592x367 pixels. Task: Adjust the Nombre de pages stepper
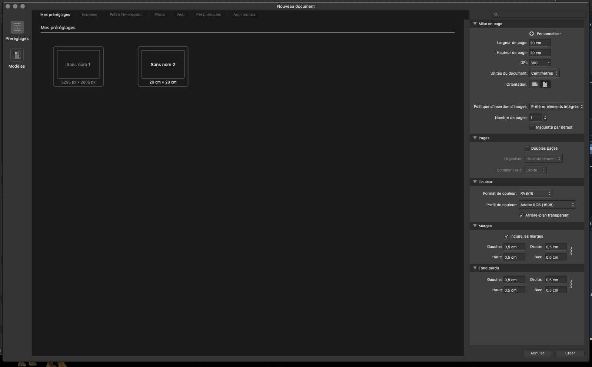(x=545, y=118)
